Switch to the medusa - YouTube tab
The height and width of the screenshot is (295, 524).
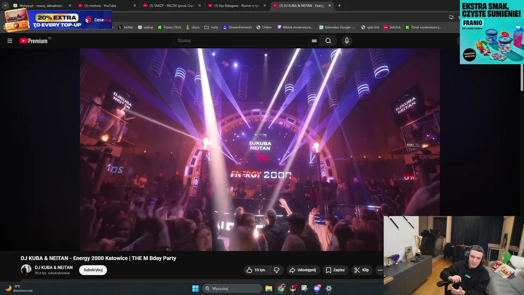coord(107,6)
